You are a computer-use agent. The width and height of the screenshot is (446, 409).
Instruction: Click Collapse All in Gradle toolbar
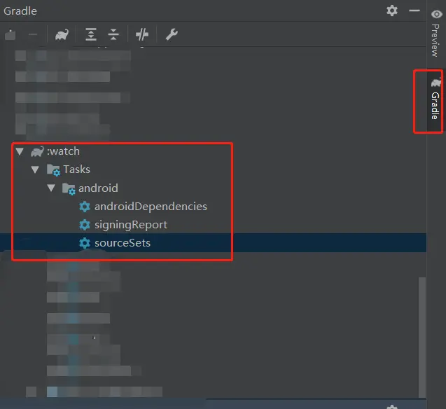point(113,34)
